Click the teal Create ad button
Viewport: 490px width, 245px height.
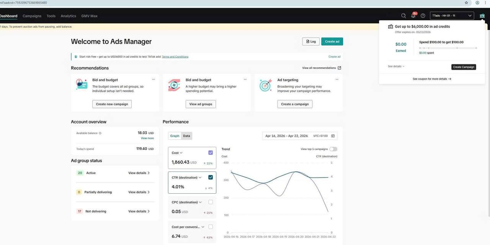click(332, 41)
